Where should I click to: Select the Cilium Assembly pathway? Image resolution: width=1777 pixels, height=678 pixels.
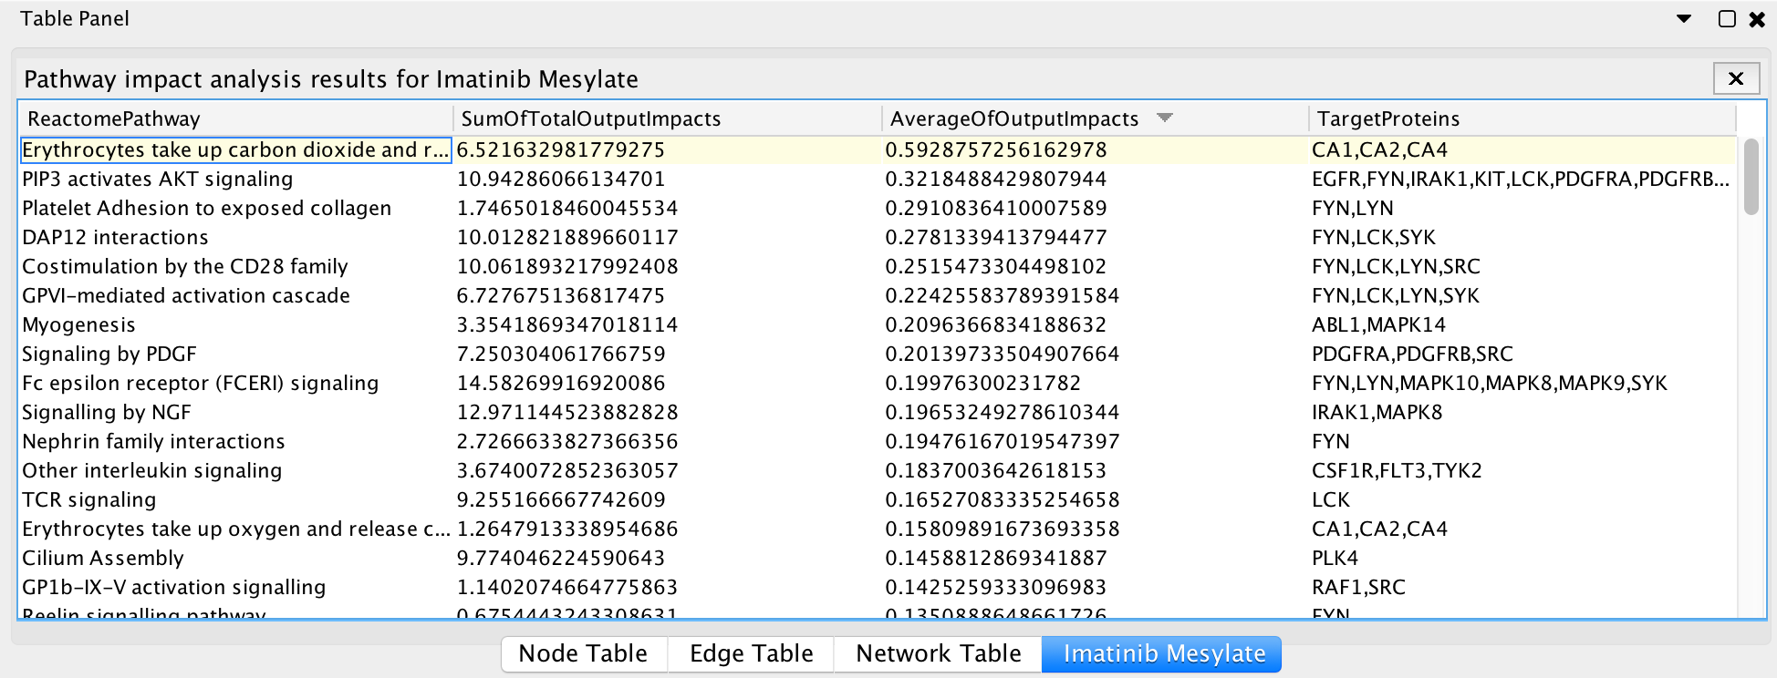coord(103,559)
